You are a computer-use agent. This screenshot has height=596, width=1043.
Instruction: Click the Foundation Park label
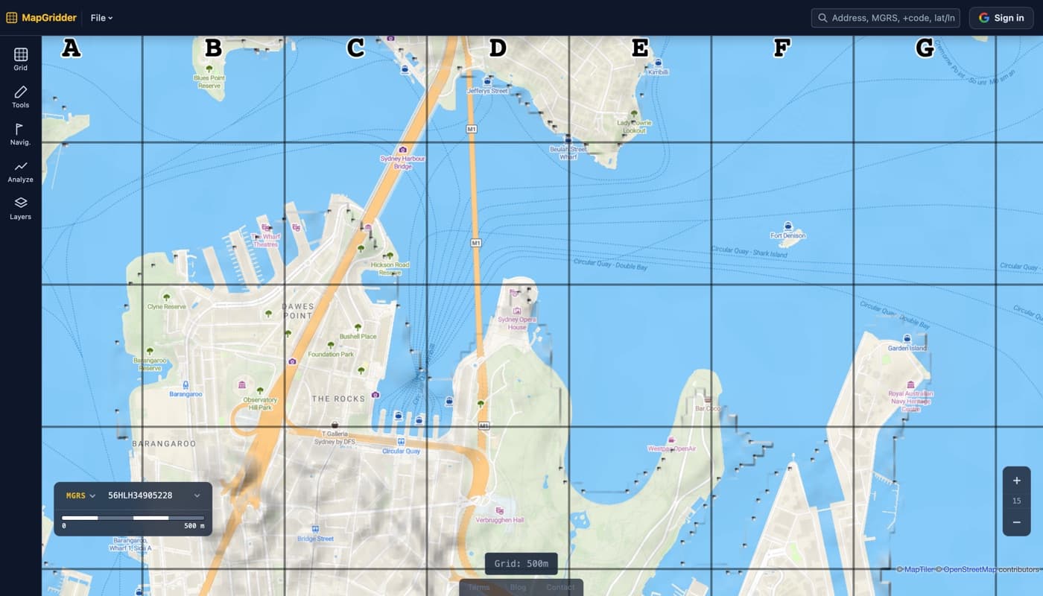pos(331,355)
